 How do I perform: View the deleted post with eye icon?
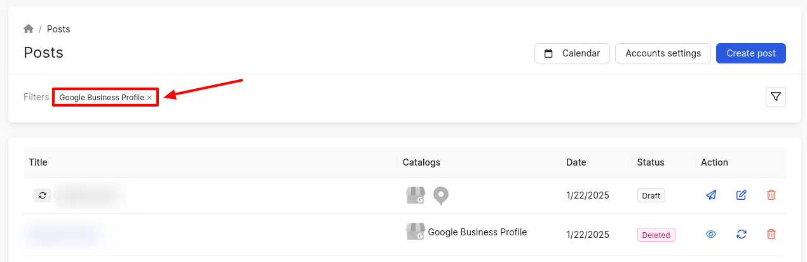click(711, 235)
